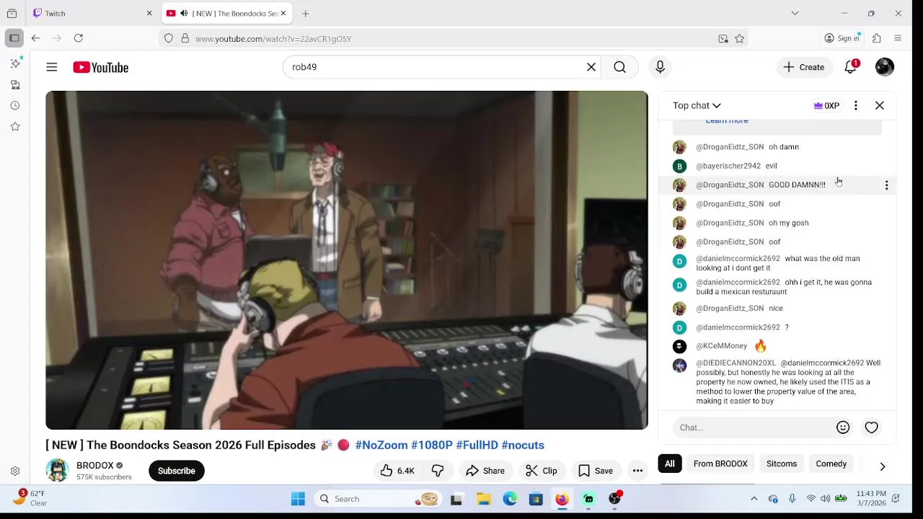Toggle the Firefox sidebar button
This screenshot has height=519, width=923.
tap(14, 38)
